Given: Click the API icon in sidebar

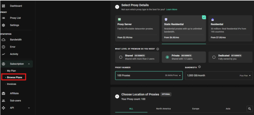Looking at the screenshot, I should 3,108.
